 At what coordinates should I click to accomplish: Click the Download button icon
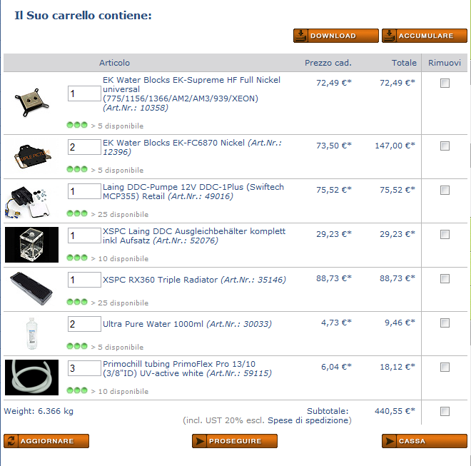pyautogui.click(x=300, y=36)
